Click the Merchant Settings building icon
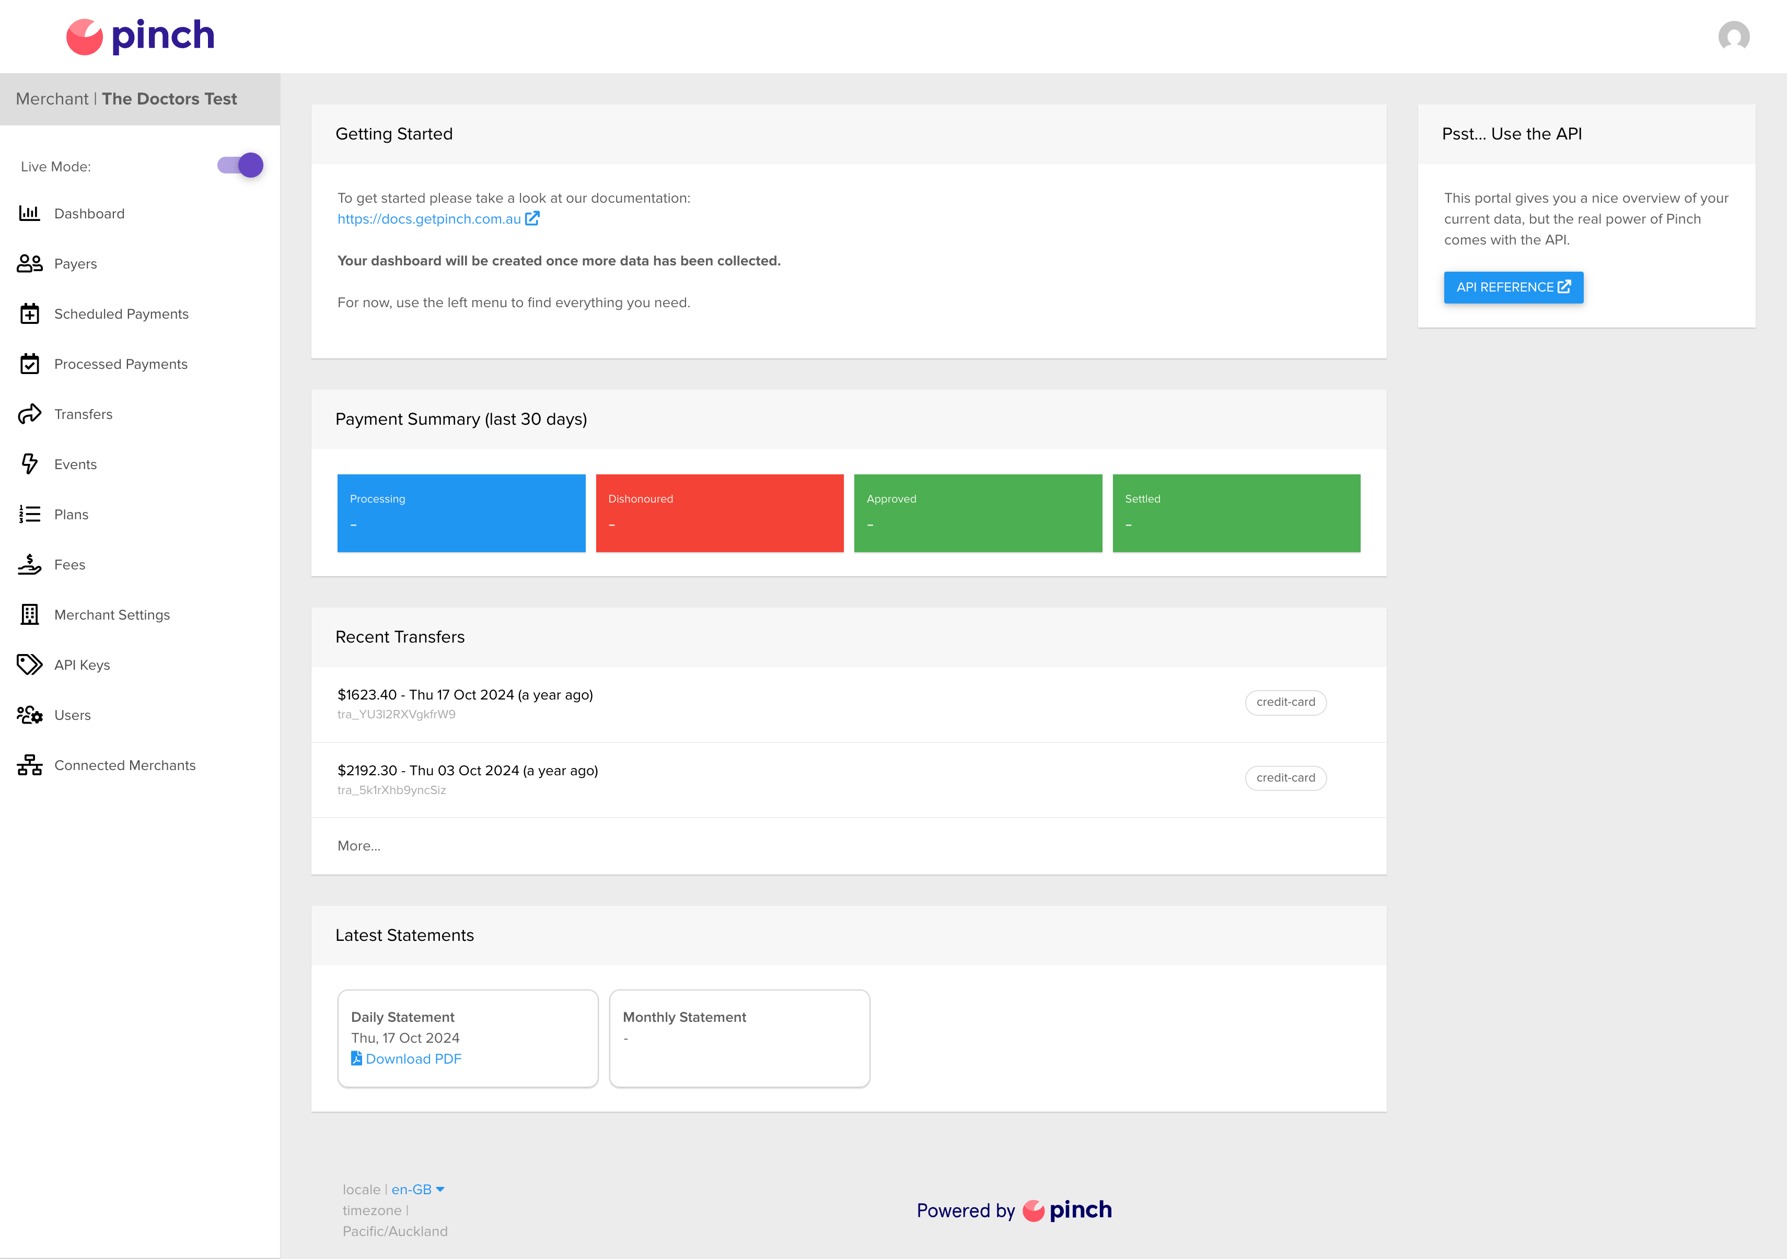 pos(30,615)
